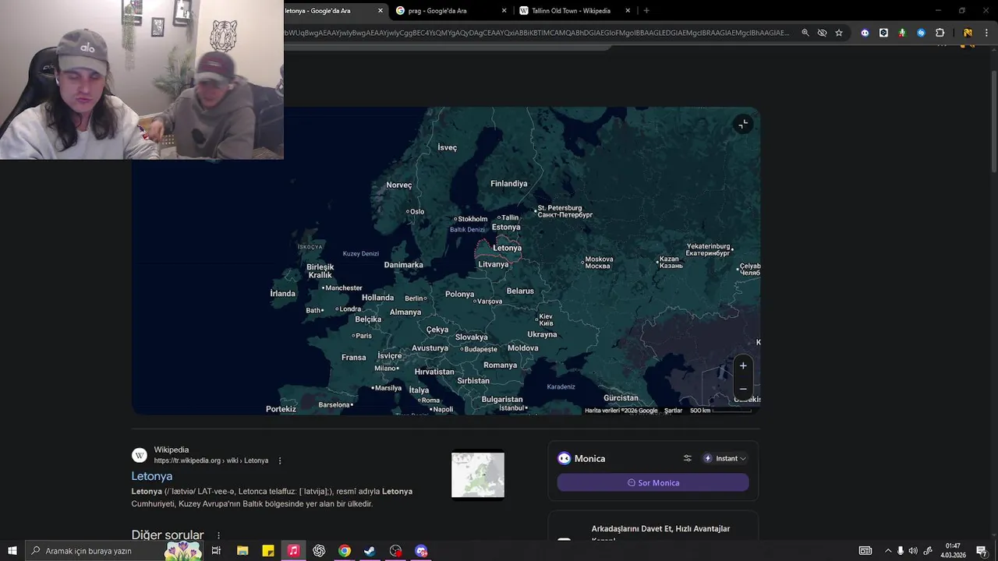Open a new browser tab
The height and width of the screenshot is (561, 998).
coord(646,11)
